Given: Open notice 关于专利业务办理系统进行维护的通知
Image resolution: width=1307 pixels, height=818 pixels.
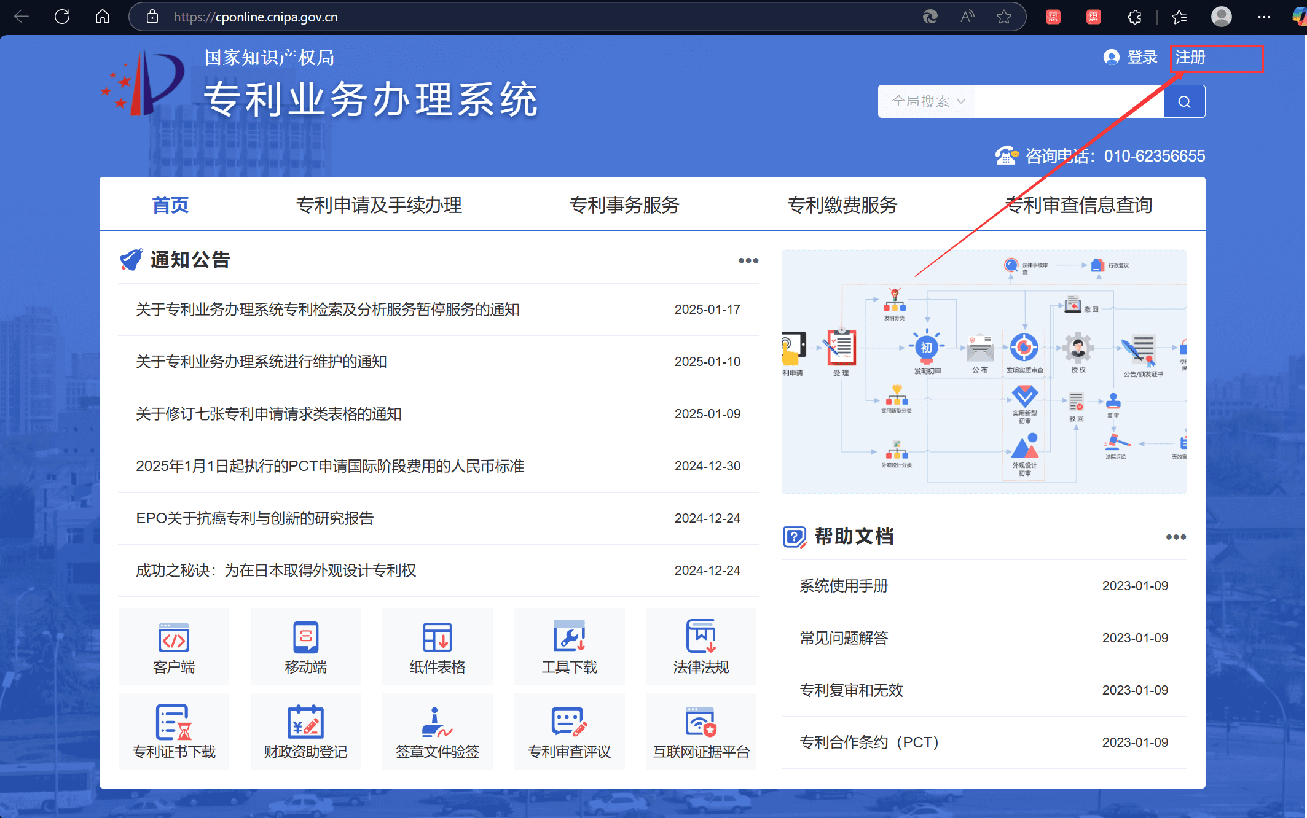Looking at the screenshot, I should [x=261, y=362].
